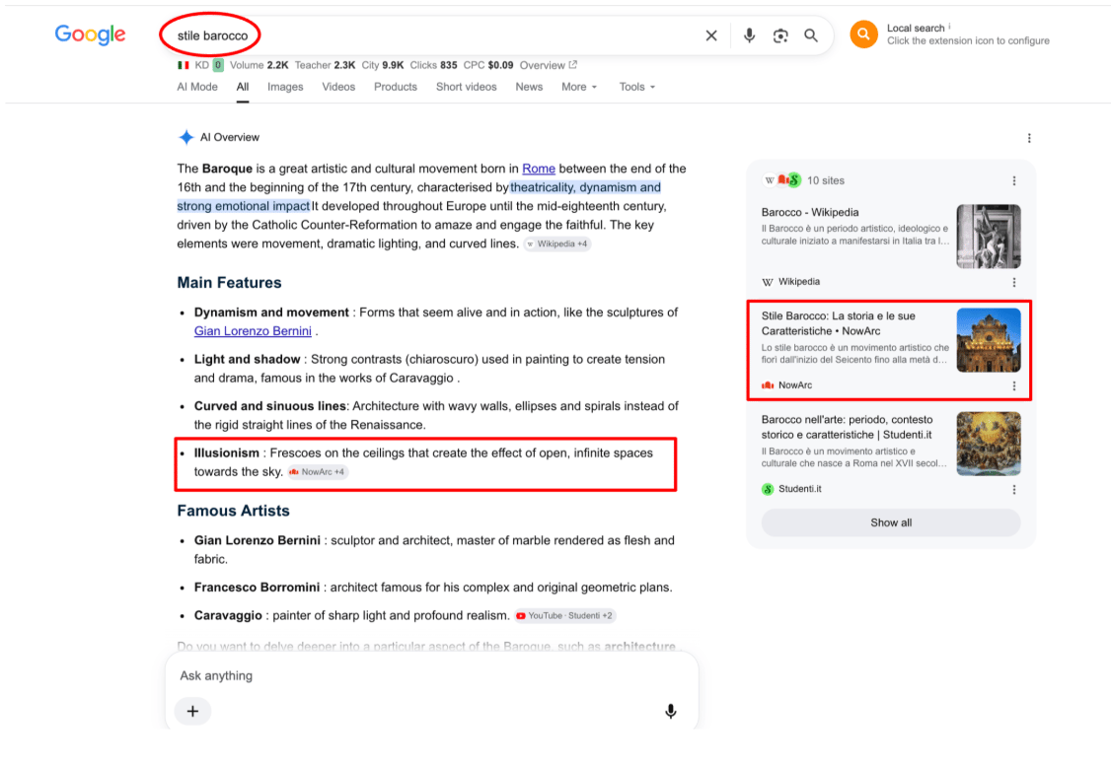Open AI Overview three-dot options menu
Screen dimensions: 1111x765
click(1029, 138)
